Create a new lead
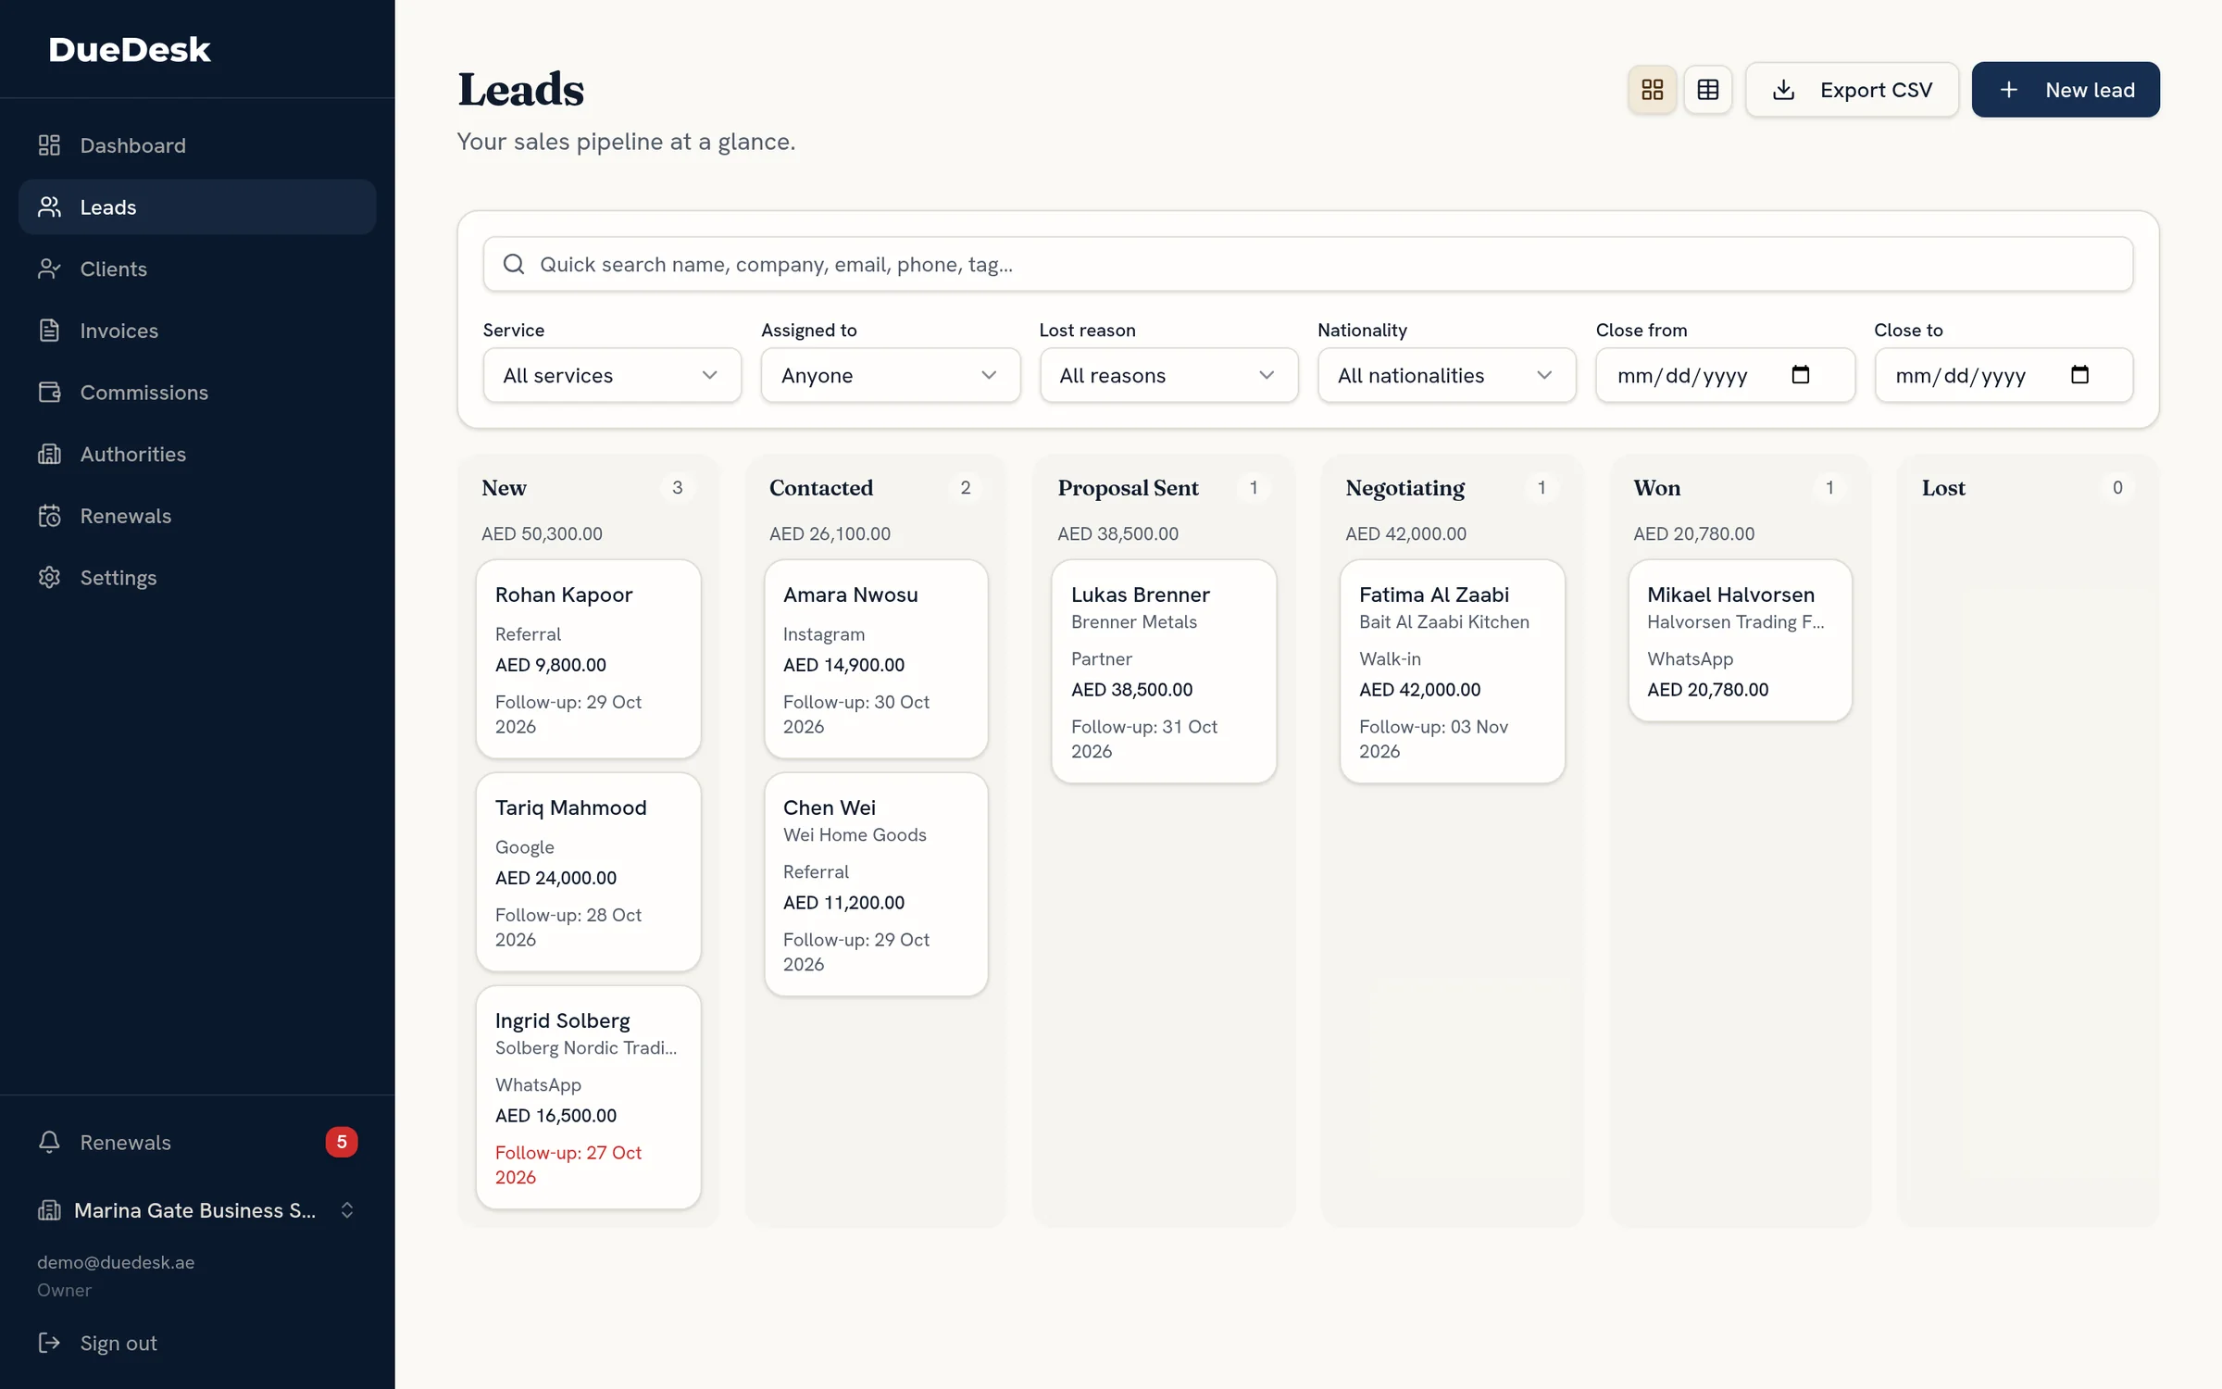This screenshot has height=1389, width=2222. (2065, 90)
